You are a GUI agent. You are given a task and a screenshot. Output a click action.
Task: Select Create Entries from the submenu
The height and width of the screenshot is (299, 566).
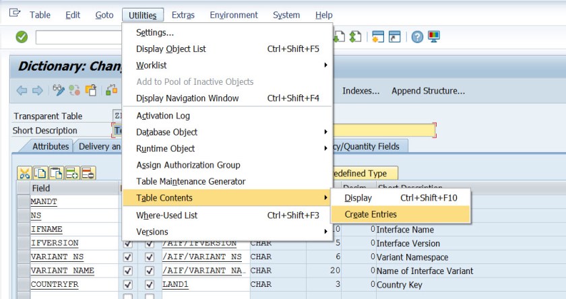(371, 214)
